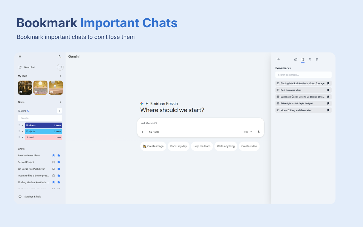This screenshot has height=227, width=363.
Task: Open first My Stuff thumbnail with gold rings
Action: coord(25,88)
